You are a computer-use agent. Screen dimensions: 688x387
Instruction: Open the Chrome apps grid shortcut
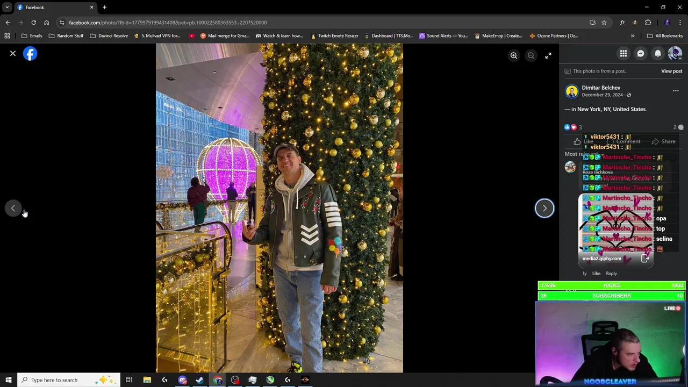pyautogui.click(x=7, y=36)
